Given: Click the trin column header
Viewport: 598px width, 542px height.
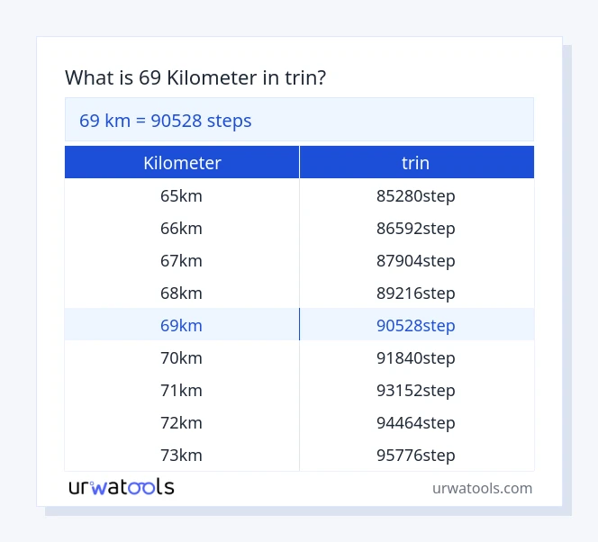Looking at the screenshot, I should [416, 163].
